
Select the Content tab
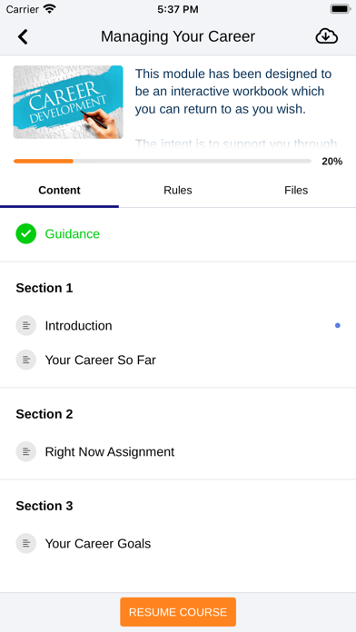click(x=59, y=191)
